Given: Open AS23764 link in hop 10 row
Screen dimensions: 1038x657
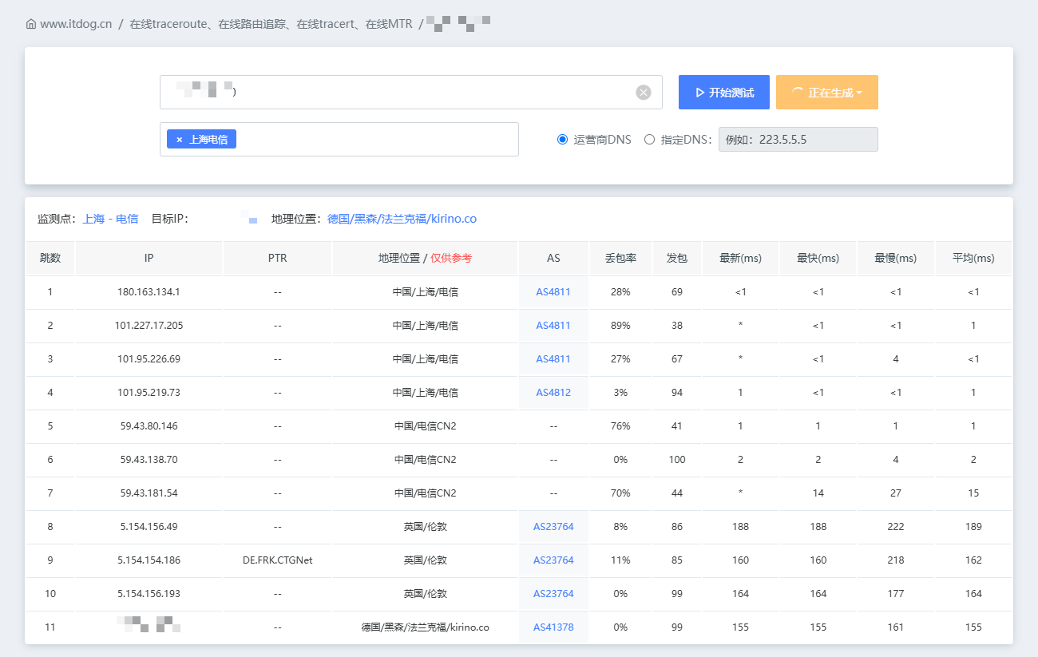Looking at the screenshot, I should [x=553, y=594].
